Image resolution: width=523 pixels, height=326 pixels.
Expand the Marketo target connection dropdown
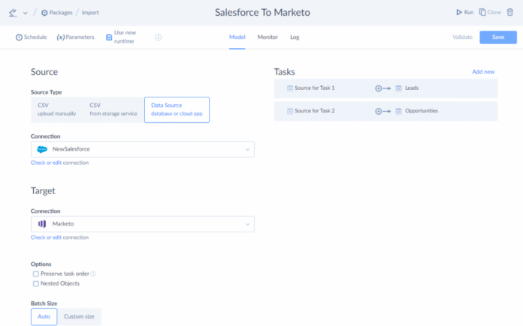(x=247, y=224)
